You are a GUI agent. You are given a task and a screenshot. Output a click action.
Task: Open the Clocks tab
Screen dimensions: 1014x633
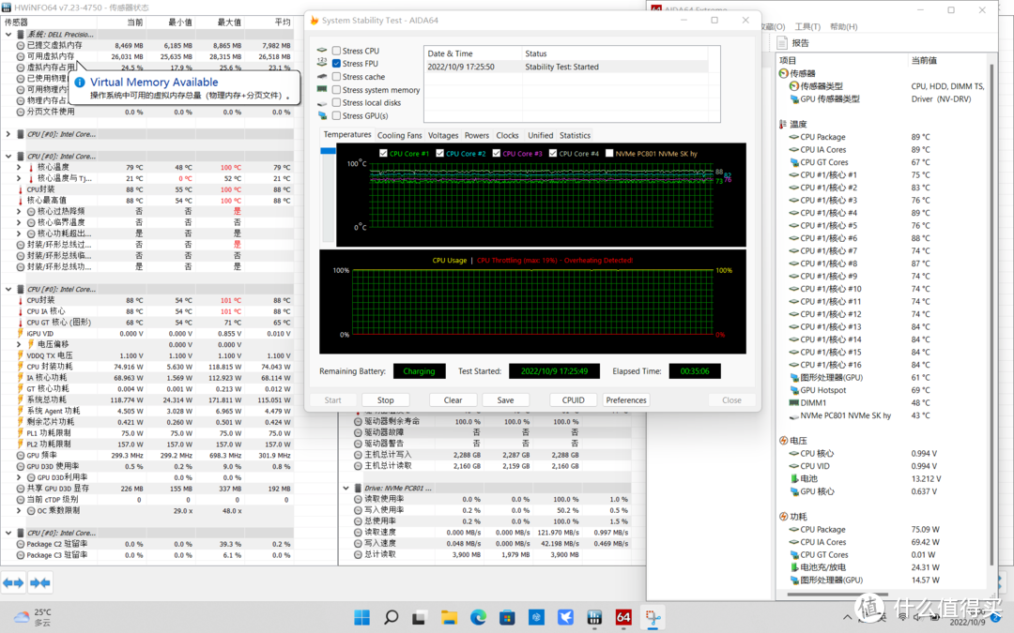(x=507, y=135)
